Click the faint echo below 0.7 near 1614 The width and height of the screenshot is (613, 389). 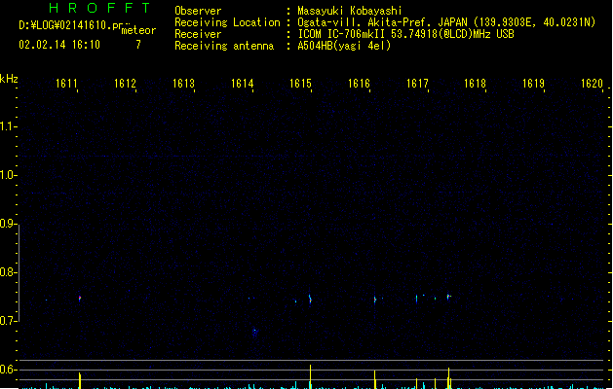255,332
